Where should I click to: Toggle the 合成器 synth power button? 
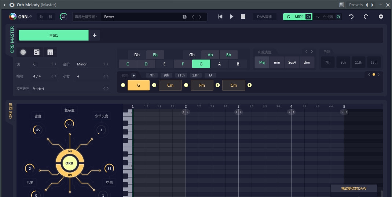point(338,17)
